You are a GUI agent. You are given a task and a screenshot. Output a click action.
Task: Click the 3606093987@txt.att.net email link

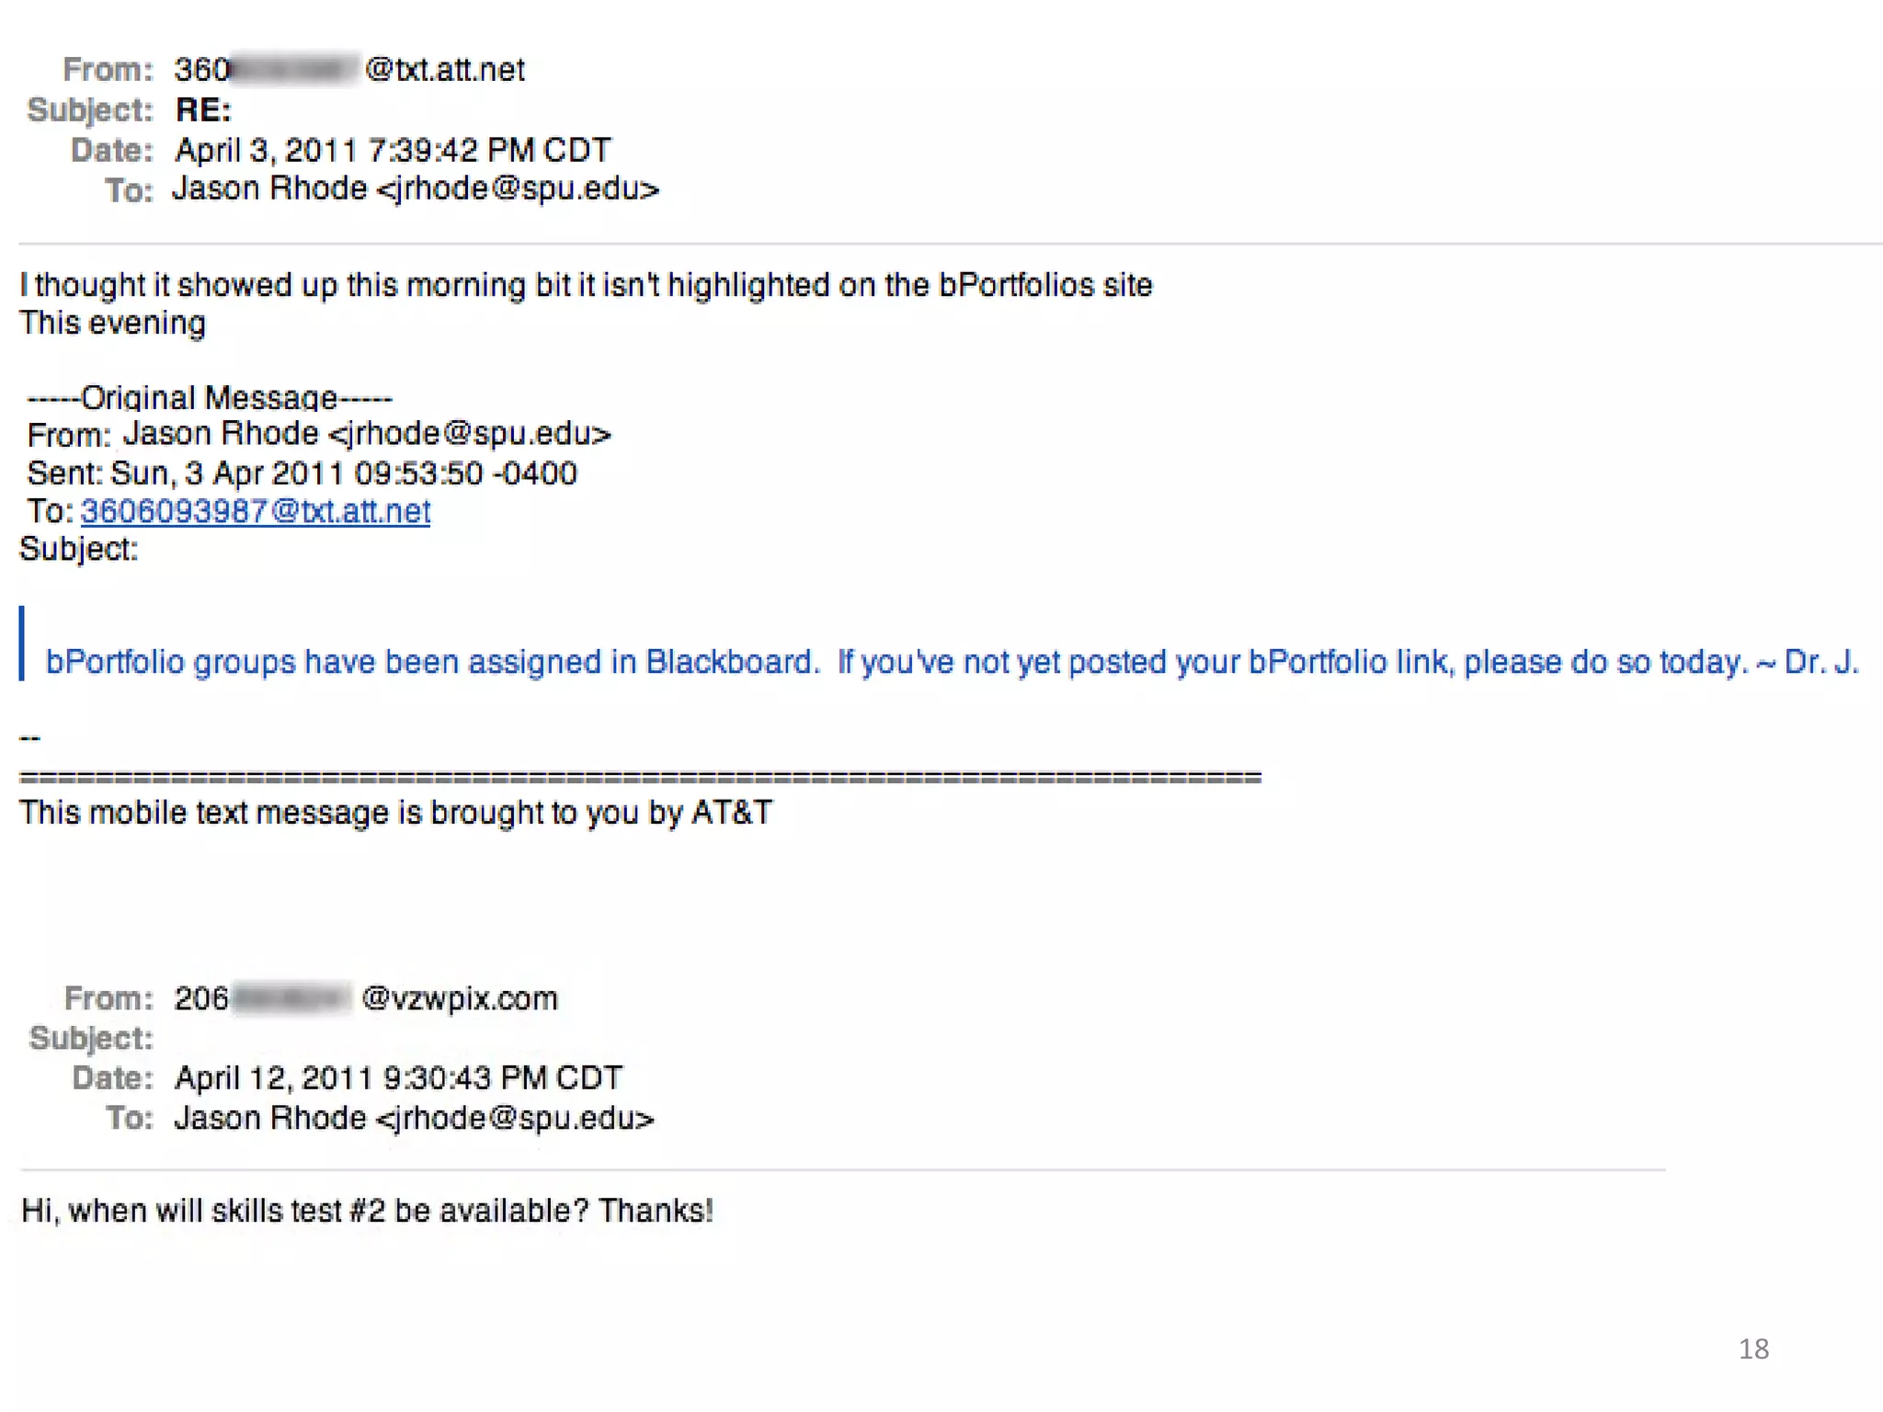[x=256, y=511]
